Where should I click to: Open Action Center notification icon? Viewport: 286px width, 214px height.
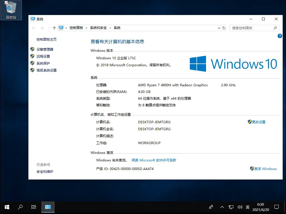pos(277,207)
